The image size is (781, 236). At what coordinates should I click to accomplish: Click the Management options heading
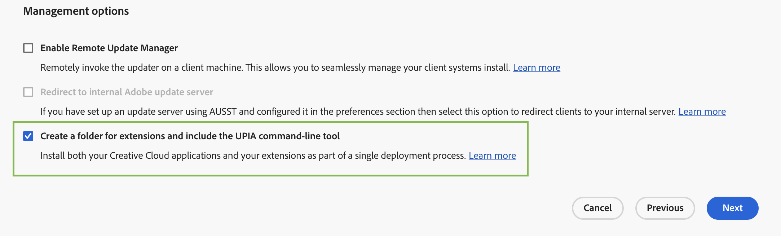76,11
